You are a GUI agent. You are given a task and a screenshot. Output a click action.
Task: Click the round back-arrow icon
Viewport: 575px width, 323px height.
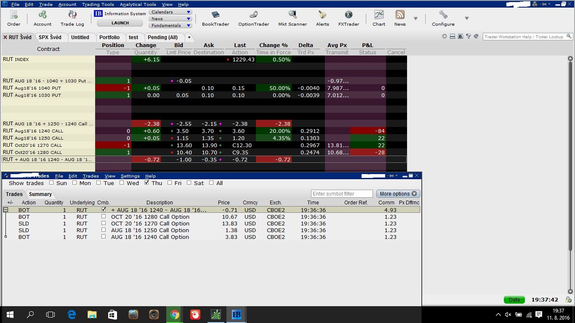(444, 37)
